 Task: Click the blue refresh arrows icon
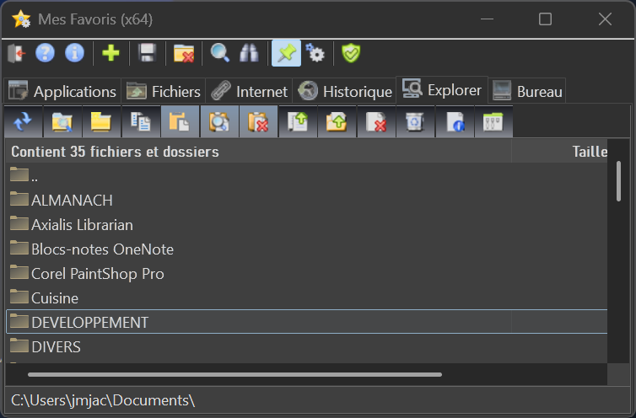[23, 122]
